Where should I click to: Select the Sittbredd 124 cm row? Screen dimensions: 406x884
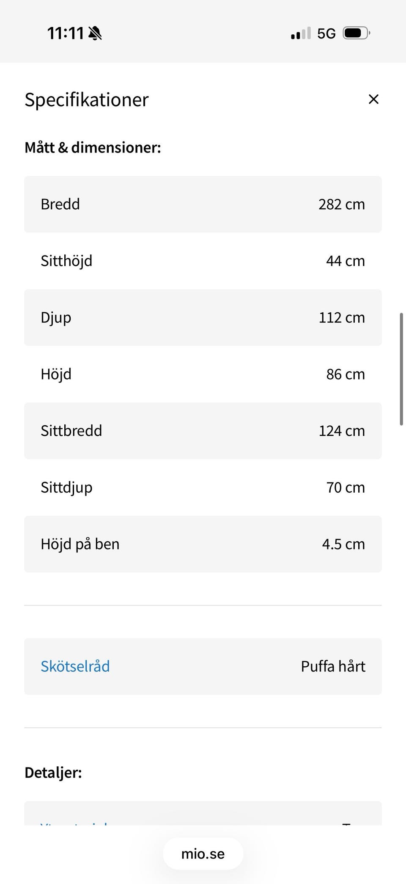(x=203, y=431)
